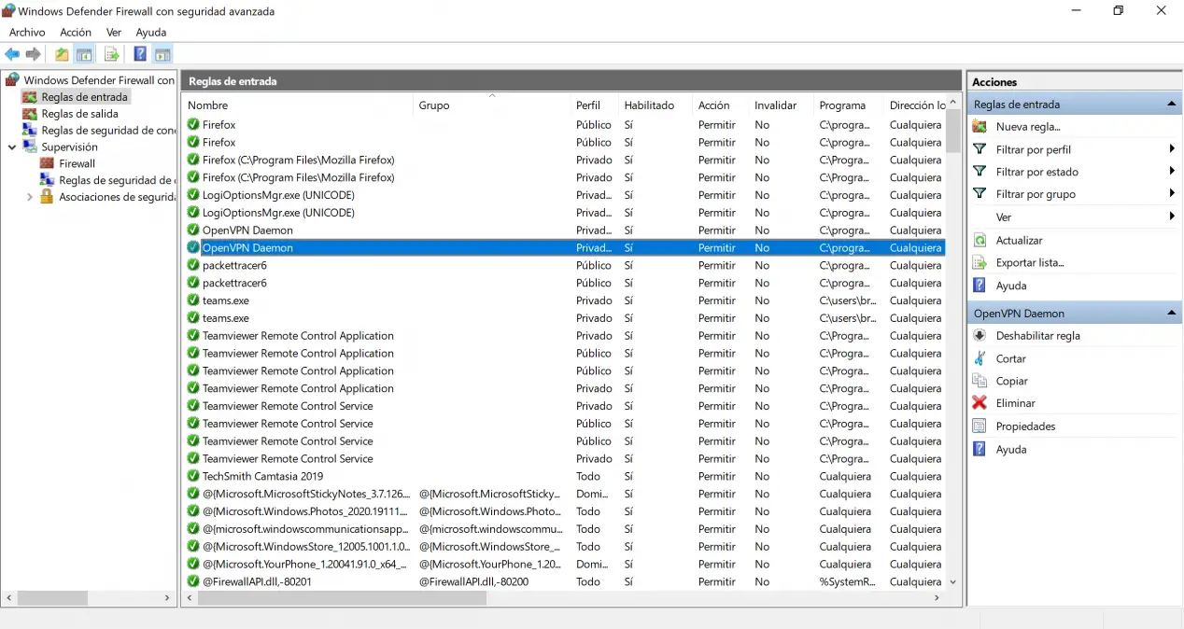Select the Microsoft.YourPhone rule row
1184x629 pixels.
[x=564, y=564]
